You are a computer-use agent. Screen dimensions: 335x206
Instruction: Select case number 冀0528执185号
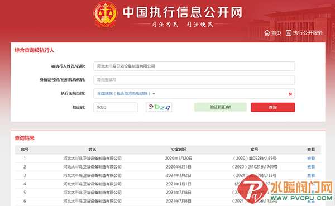click(x=254, y=159)
